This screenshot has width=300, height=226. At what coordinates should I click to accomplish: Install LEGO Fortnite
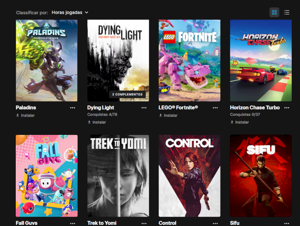point(168,115)
